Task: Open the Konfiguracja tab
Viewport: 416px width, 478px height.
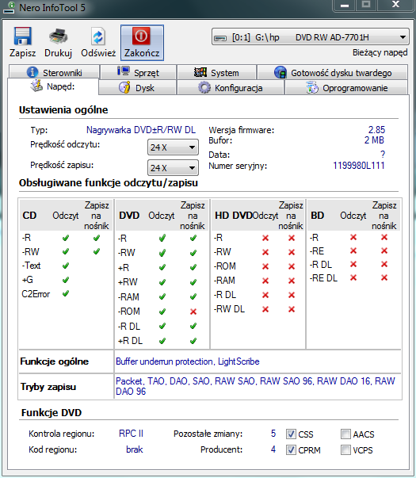Action: tap(231, 87)
